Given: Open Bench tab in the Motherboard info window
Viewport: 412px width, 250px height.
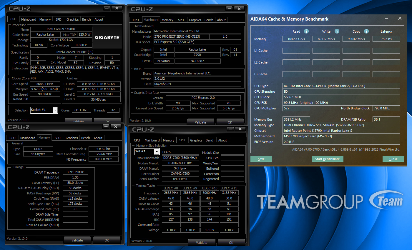Looking at the screenshot, I should point(209,20).
